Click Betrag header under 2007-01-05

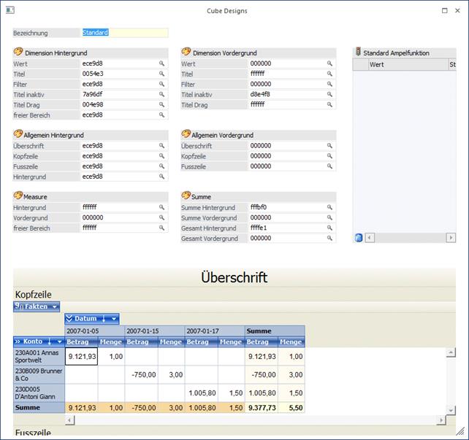78,341
